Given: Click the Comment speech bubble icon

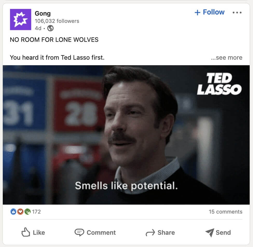Looking at the screenshot, I should point(79,232).
